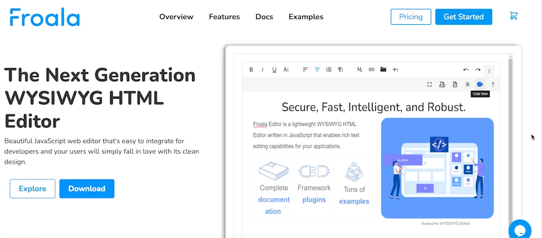542x238 pixels.
Task: Toggle fullscreen mode in the editor
Action: 430,84
